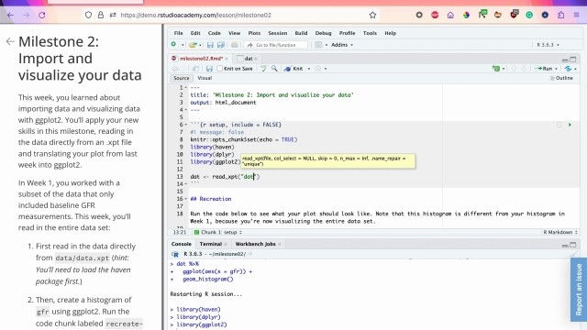The image size is (587, 330).
Task: Open the Knit options dropdown arrow
Action: [309, 69]
